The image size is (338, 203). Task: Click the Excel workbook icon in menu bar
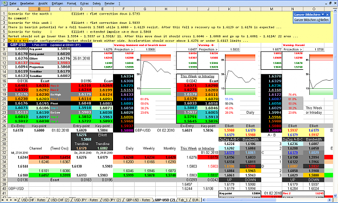(x=4, y=3)
